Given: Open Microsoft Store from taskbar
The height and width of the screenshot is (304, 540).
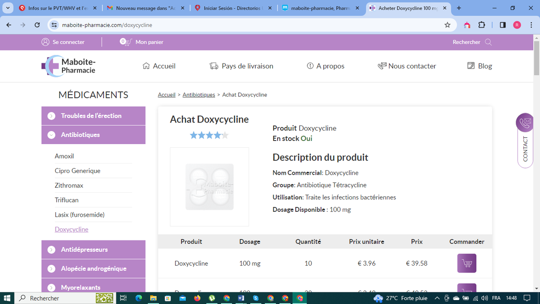Looking at the screenshot, I should 167,298.
